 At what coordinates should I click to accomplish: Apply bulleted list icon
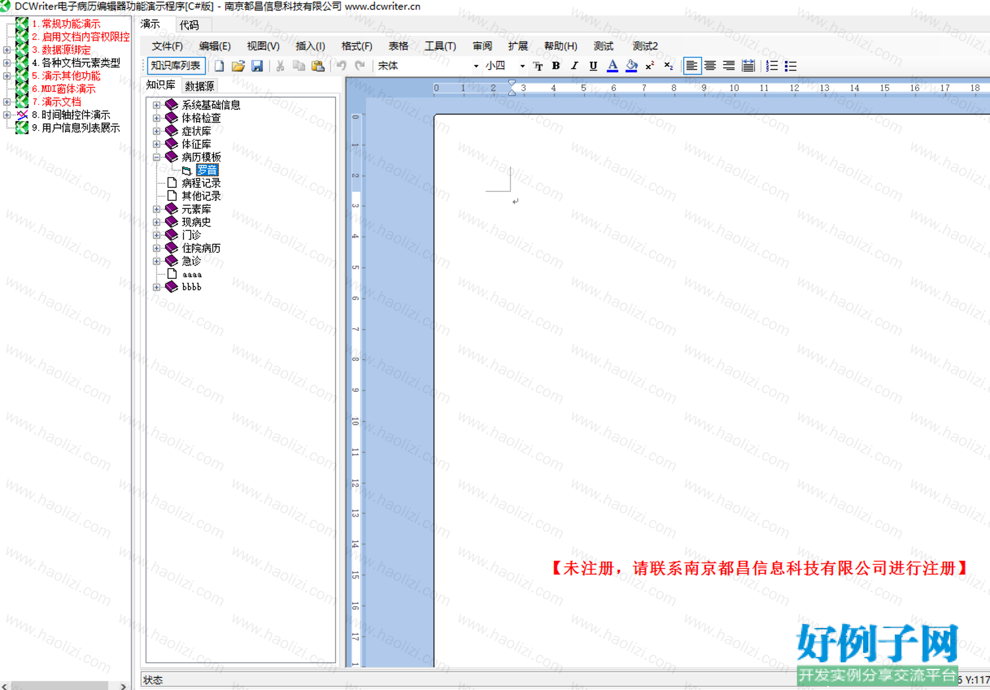(791, 66)
